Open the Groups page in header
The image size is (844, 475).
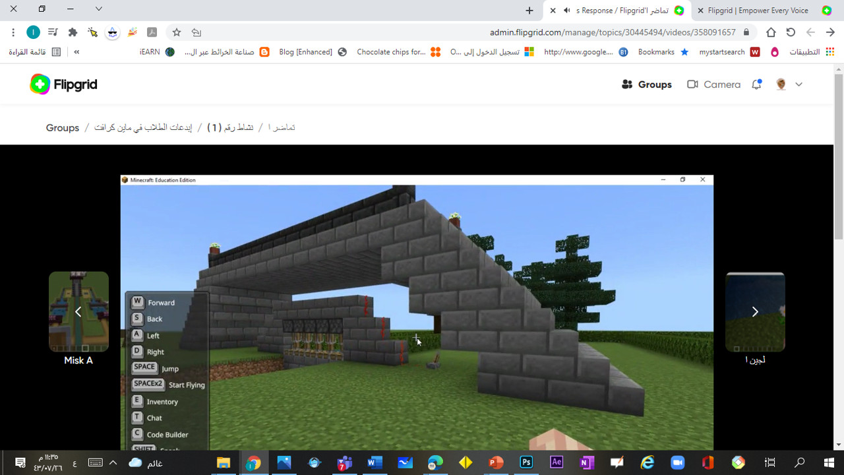pyautogui.click(x=647, y=84)
